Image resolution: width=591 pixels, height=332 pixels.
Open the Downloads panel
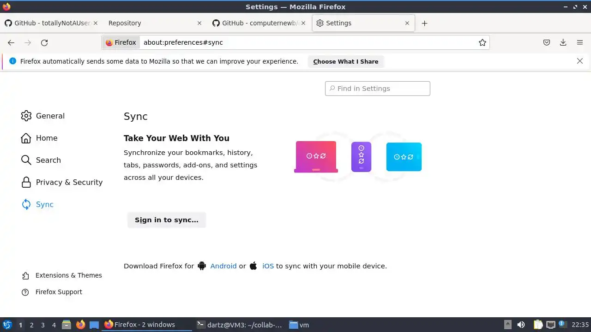pos(563,42)
